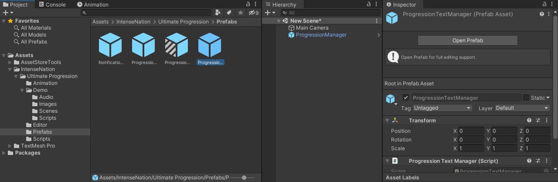Screen dimensions: 558x182
Task: Open Transform component preset settings icon
Action: pos(538,121)
